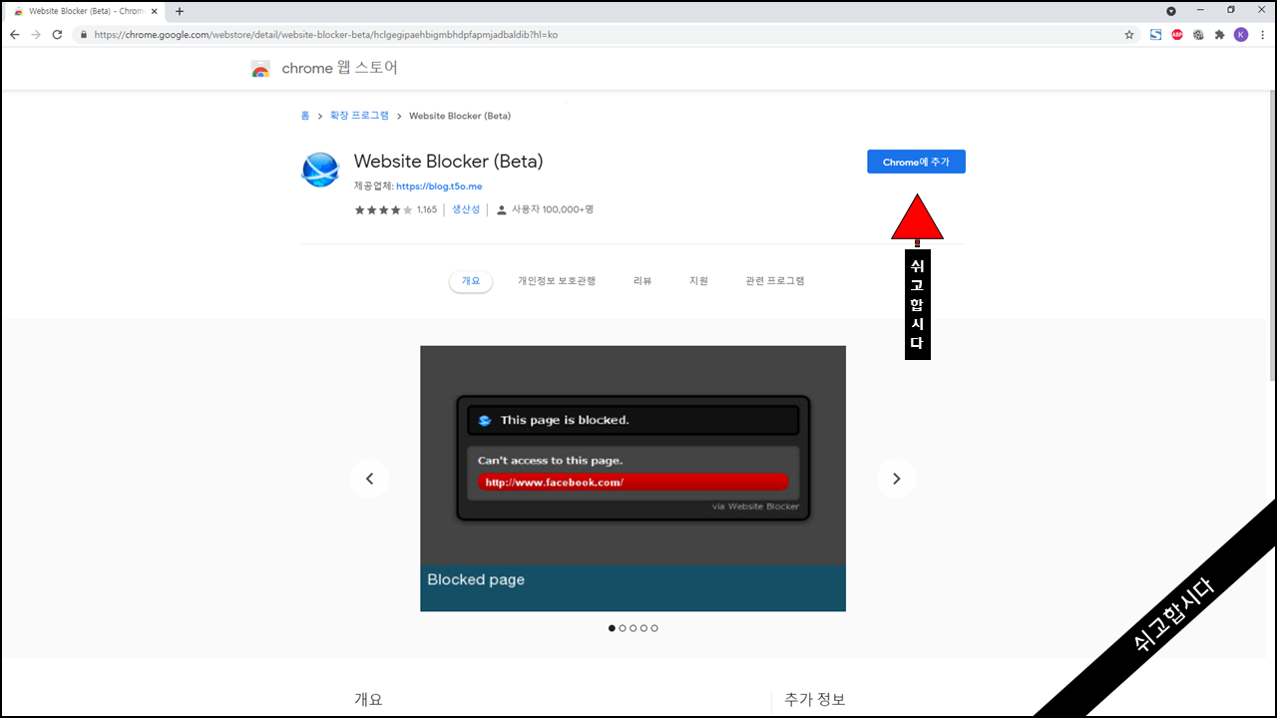Screen dimensions: 1277x718
Task: Bookmark this page with the star icon
Action: [x=1129, y=34]
